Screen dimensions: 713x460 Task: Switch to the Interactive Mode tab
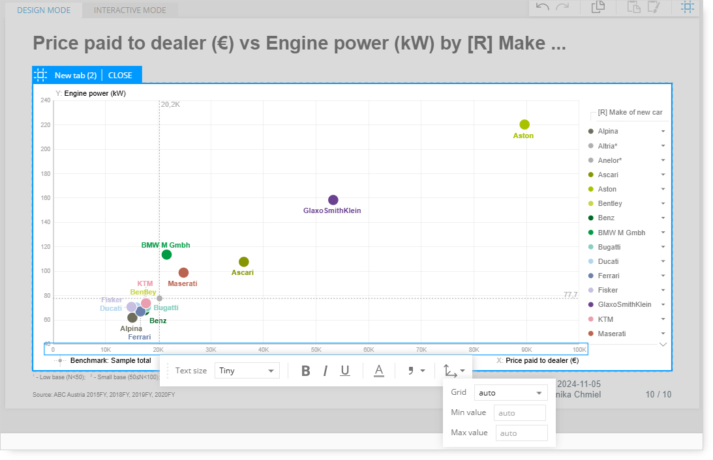130,10
